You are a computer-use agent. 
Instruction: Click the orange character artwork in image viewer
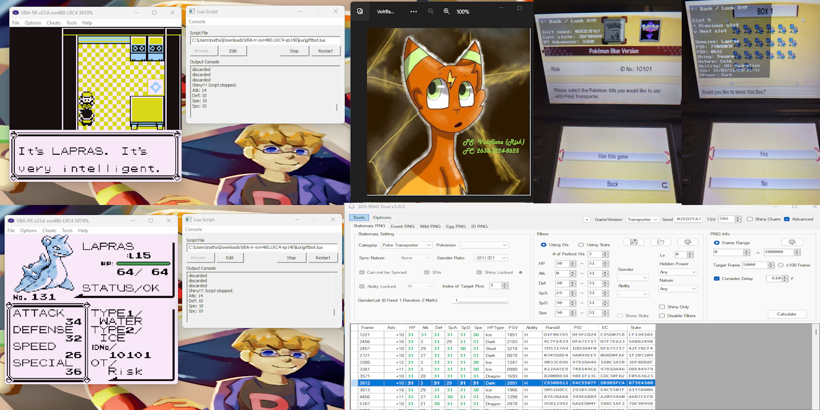pyautogui.click(x=448, y=112)
